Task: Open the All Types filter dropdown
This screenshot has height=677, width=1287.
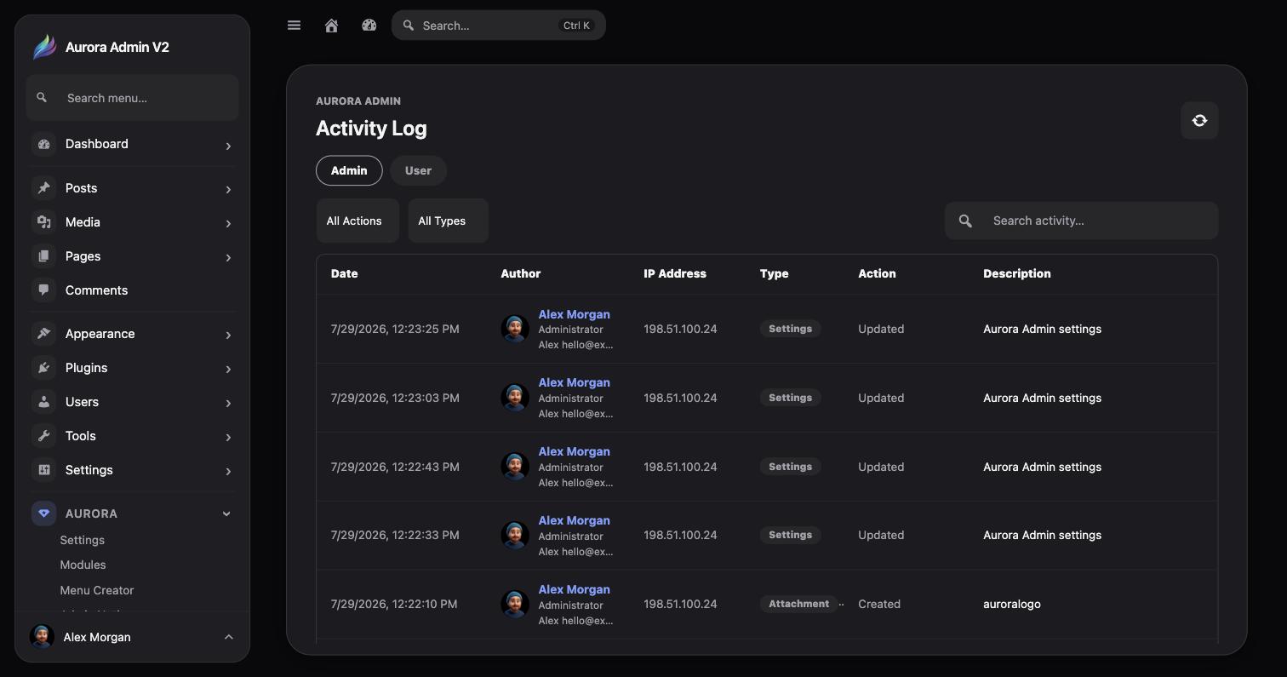Action: point(448,221)
